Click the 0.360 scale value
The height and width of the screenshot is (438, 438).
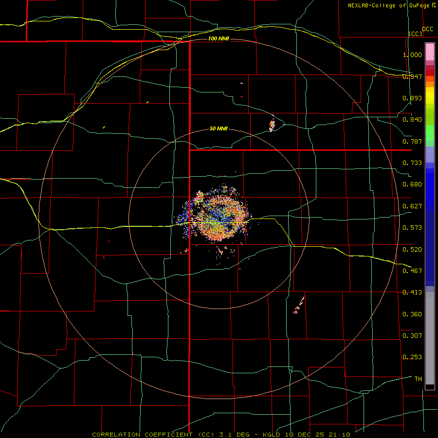(x=412, y=314)
